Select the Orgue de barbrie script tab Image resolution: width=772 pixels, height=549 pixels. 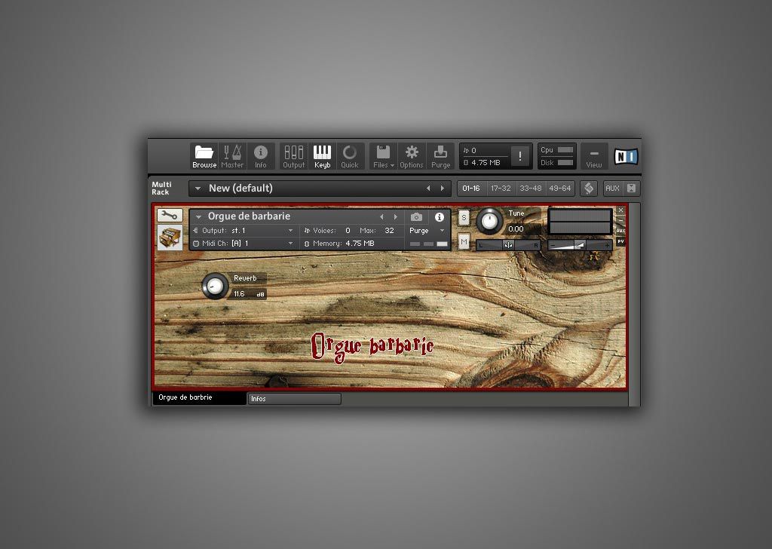click(199, 398)
